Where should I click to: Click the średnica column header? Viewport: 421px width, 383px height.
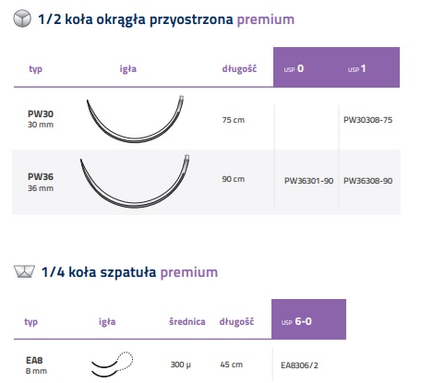tap(187, 322)
